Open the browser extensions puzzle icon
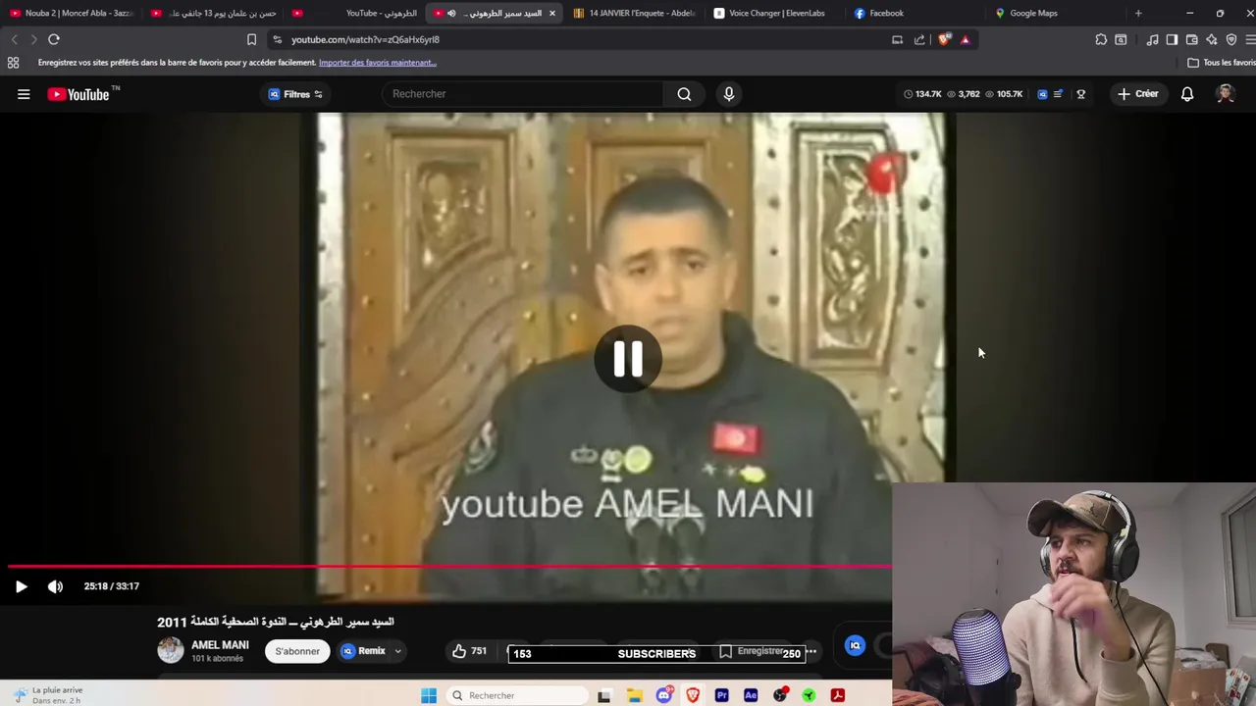Screen dimensions: 1256x706 click(1101, 39)
